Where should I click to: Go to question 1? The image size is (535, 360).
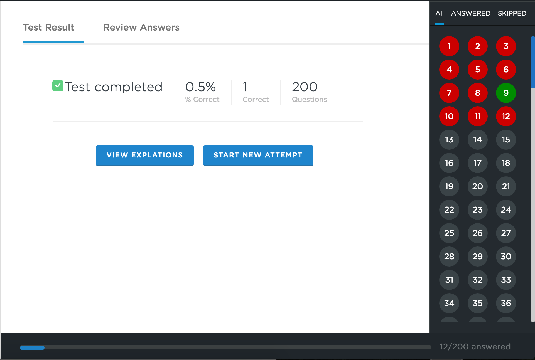(449, 46)
